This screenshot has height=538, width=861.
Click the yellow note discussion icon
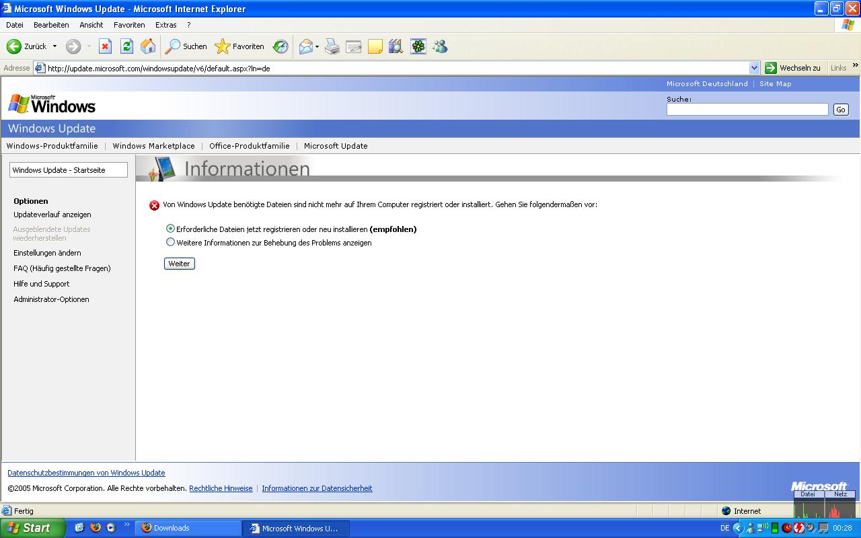[x=375, y=46]
